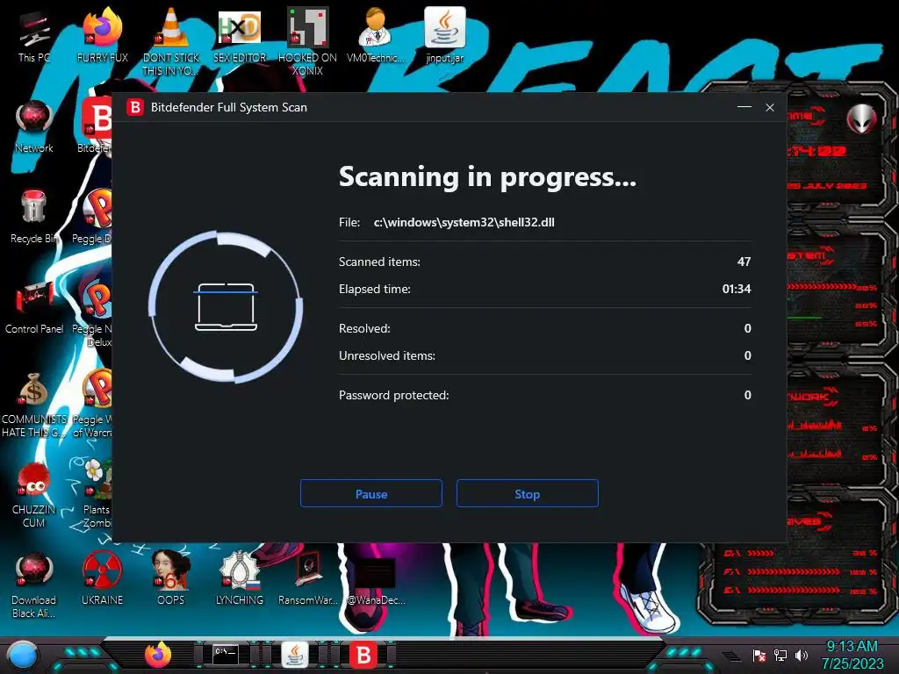Open the This PC desktop icon
The height and width of the screenshot is (674, 899).
pyautogui.click(x=34, y=35)
